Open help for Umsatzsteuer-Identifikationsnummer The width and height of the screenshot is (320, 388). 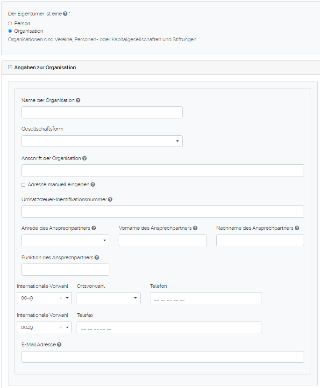click(110, 199)
